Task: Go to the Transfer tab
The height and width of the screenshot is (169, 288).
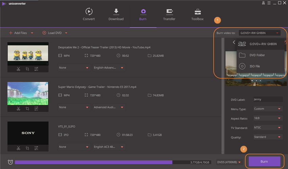Action: 169,14
